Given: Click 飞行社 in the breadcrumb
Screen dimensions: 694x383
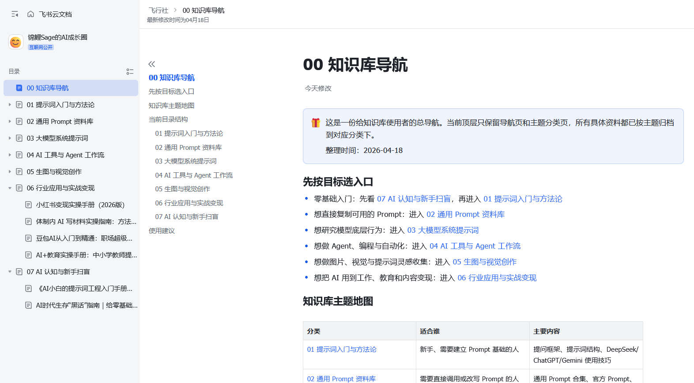Looking at the screenshot, I should tap(158, 10).
